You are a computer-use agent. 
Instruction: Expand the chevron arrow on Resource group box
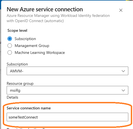(x=123, y=90)
